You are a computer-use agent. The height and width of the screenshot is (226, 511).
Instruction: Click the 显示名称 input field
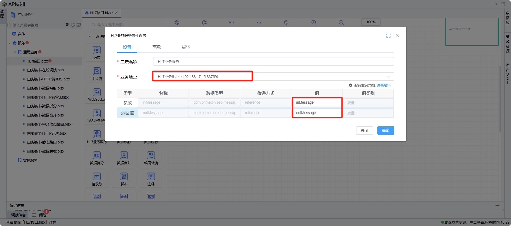(x=273, y=62)
